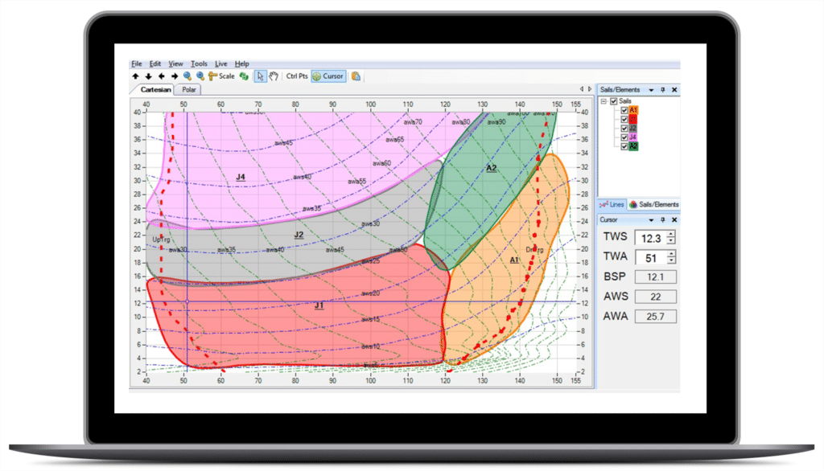Open the Cursor panel dropdown arrow
This screenshot has height=471, width=824.
pos(652,220)
